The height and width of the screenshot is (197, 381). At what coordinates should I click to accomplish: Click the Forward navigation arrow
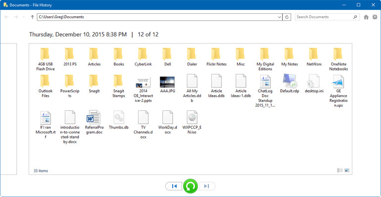point(16,17)
